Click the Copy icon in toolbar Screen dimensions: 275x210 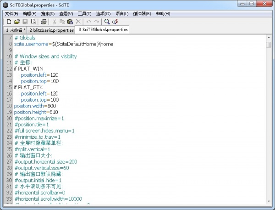62,22
